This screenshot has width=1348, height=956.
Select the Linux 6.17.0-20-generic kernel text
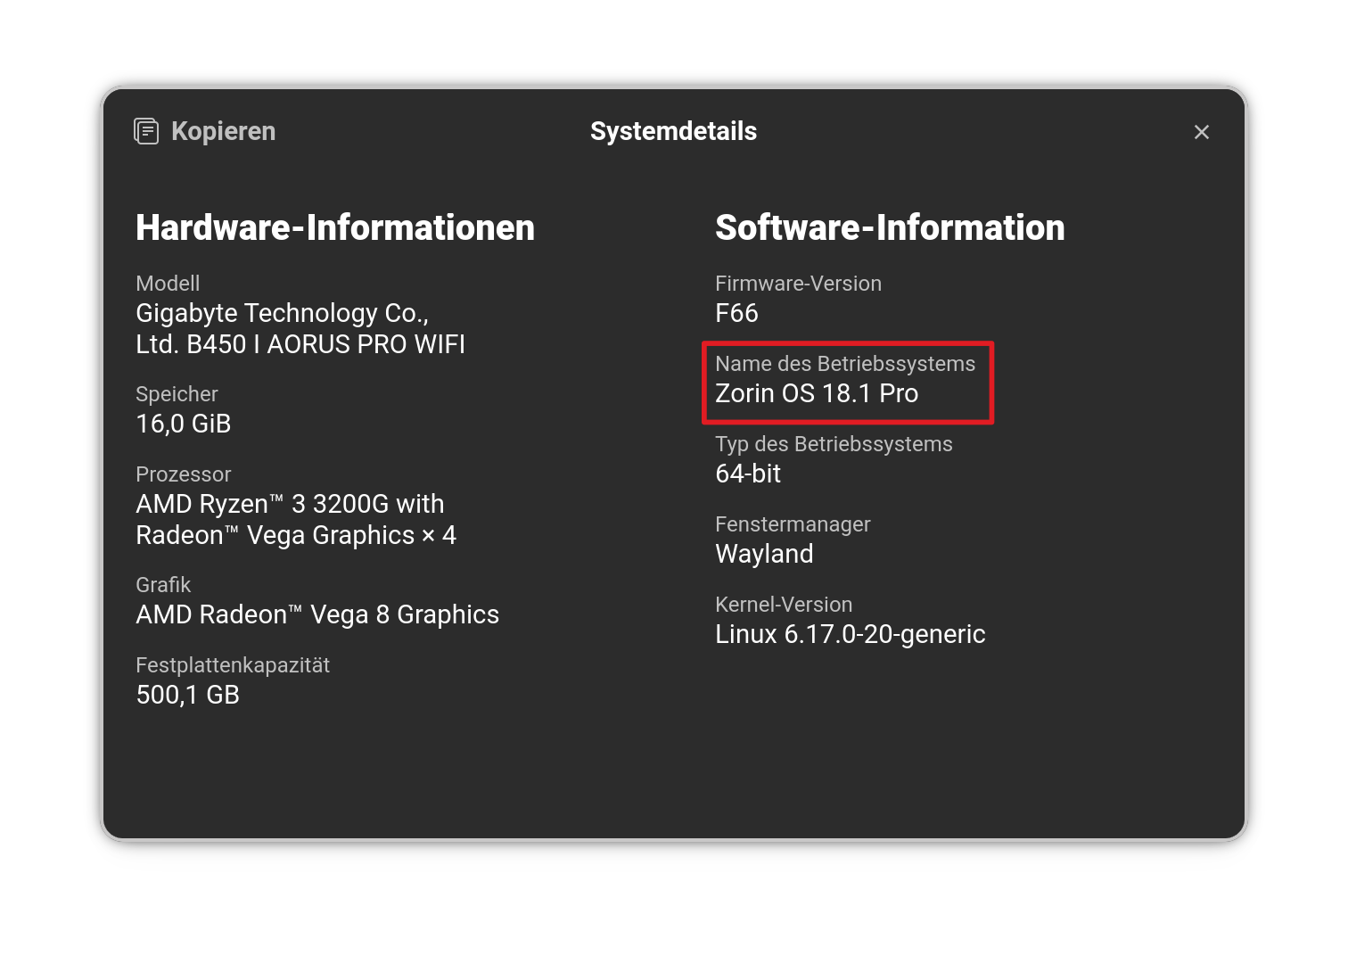[x=850, y=634]
